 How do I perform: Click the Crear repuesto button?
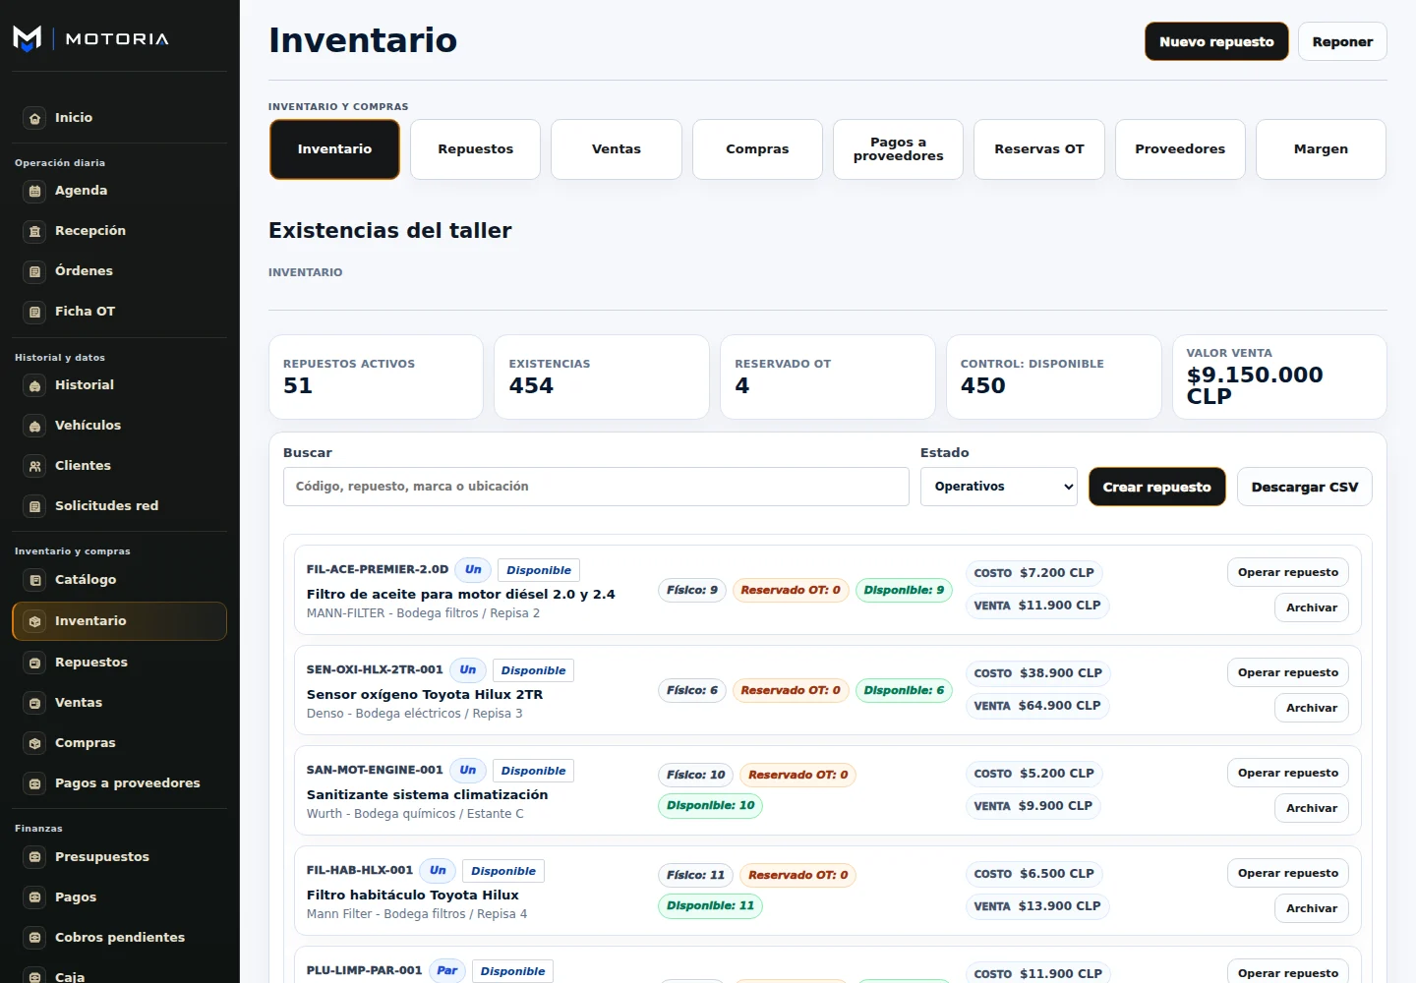point(1157,487)
